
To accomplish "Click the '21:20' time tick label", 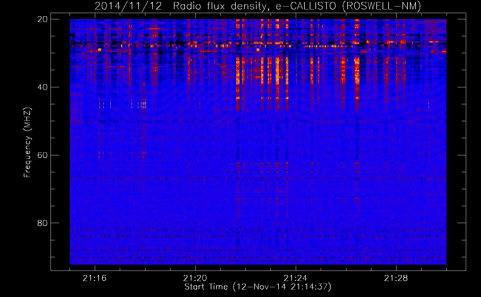I will coord(195,278).
